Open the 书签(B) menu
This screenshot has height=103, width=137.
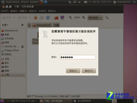point(42,11)
